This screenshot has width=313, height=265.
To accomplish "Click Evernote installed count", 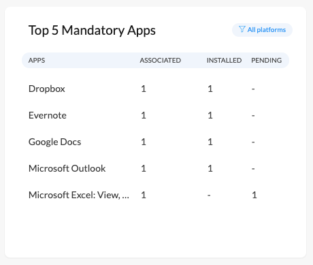I will (210, 115).
